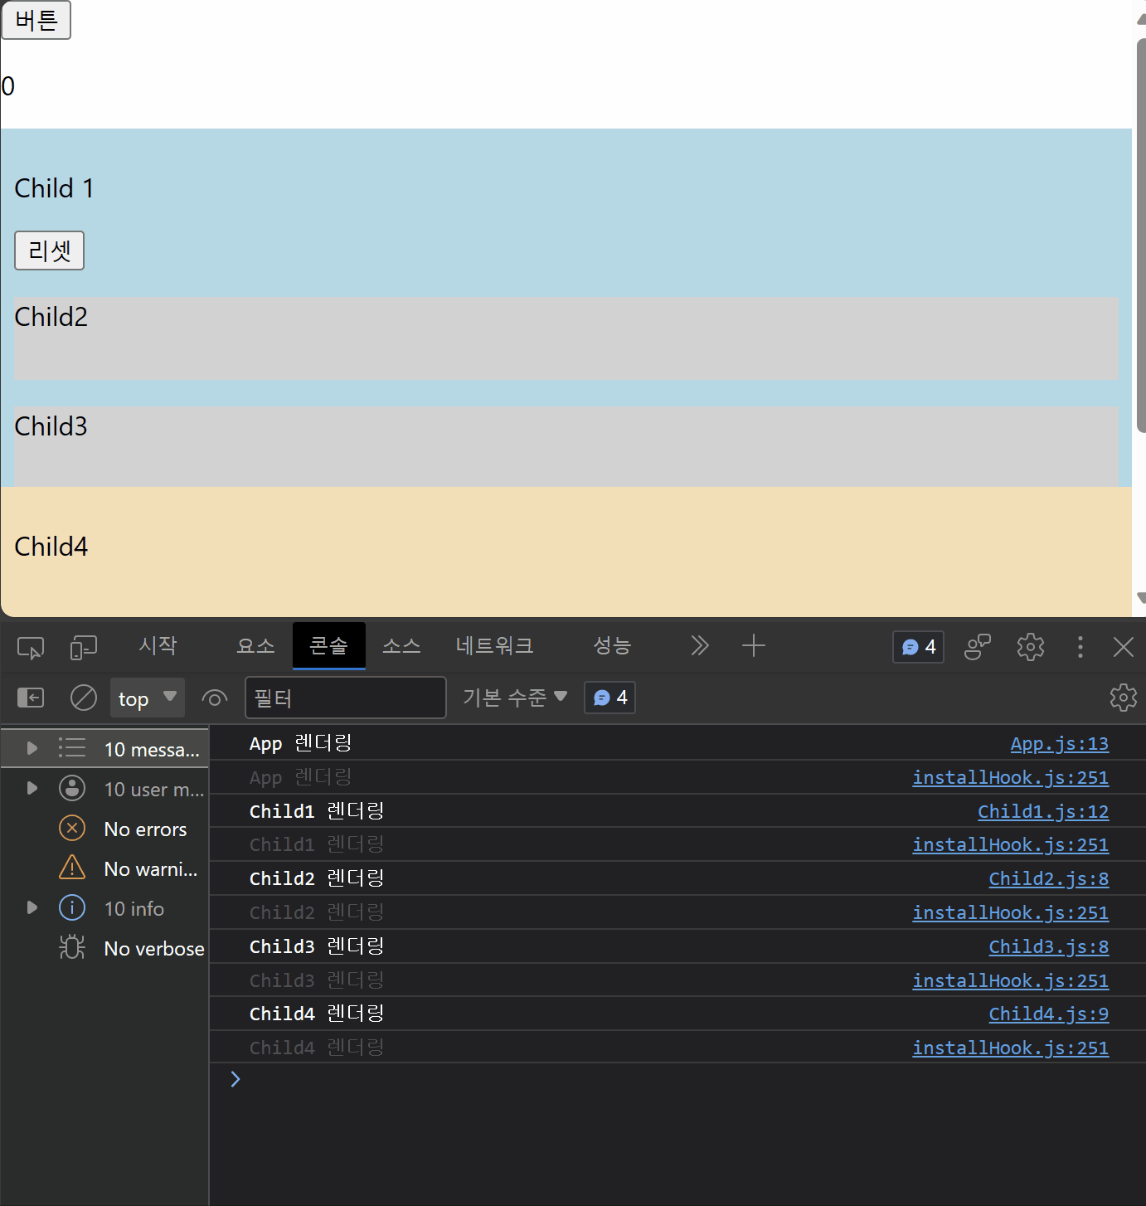Click the page scrollbar down arrow
The width and height of the screenshot is (1146, 1206).
[x=1140, y=597]
